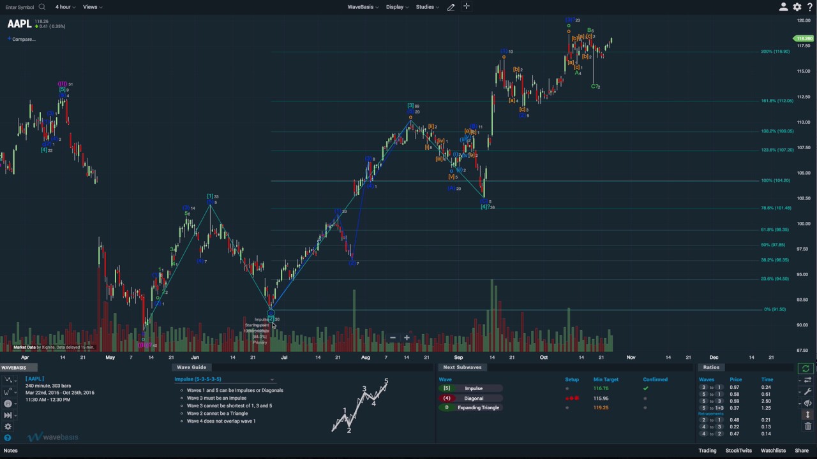817x459 pixels.
Task: Click the 115.96 min target value
Action: [601, 398]
